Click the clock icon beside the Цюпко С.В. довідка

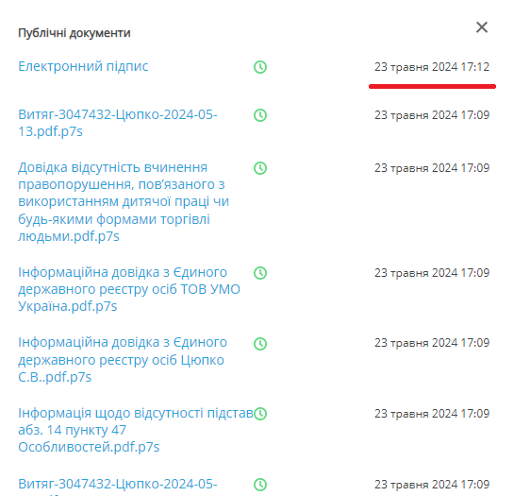point(260,344)
